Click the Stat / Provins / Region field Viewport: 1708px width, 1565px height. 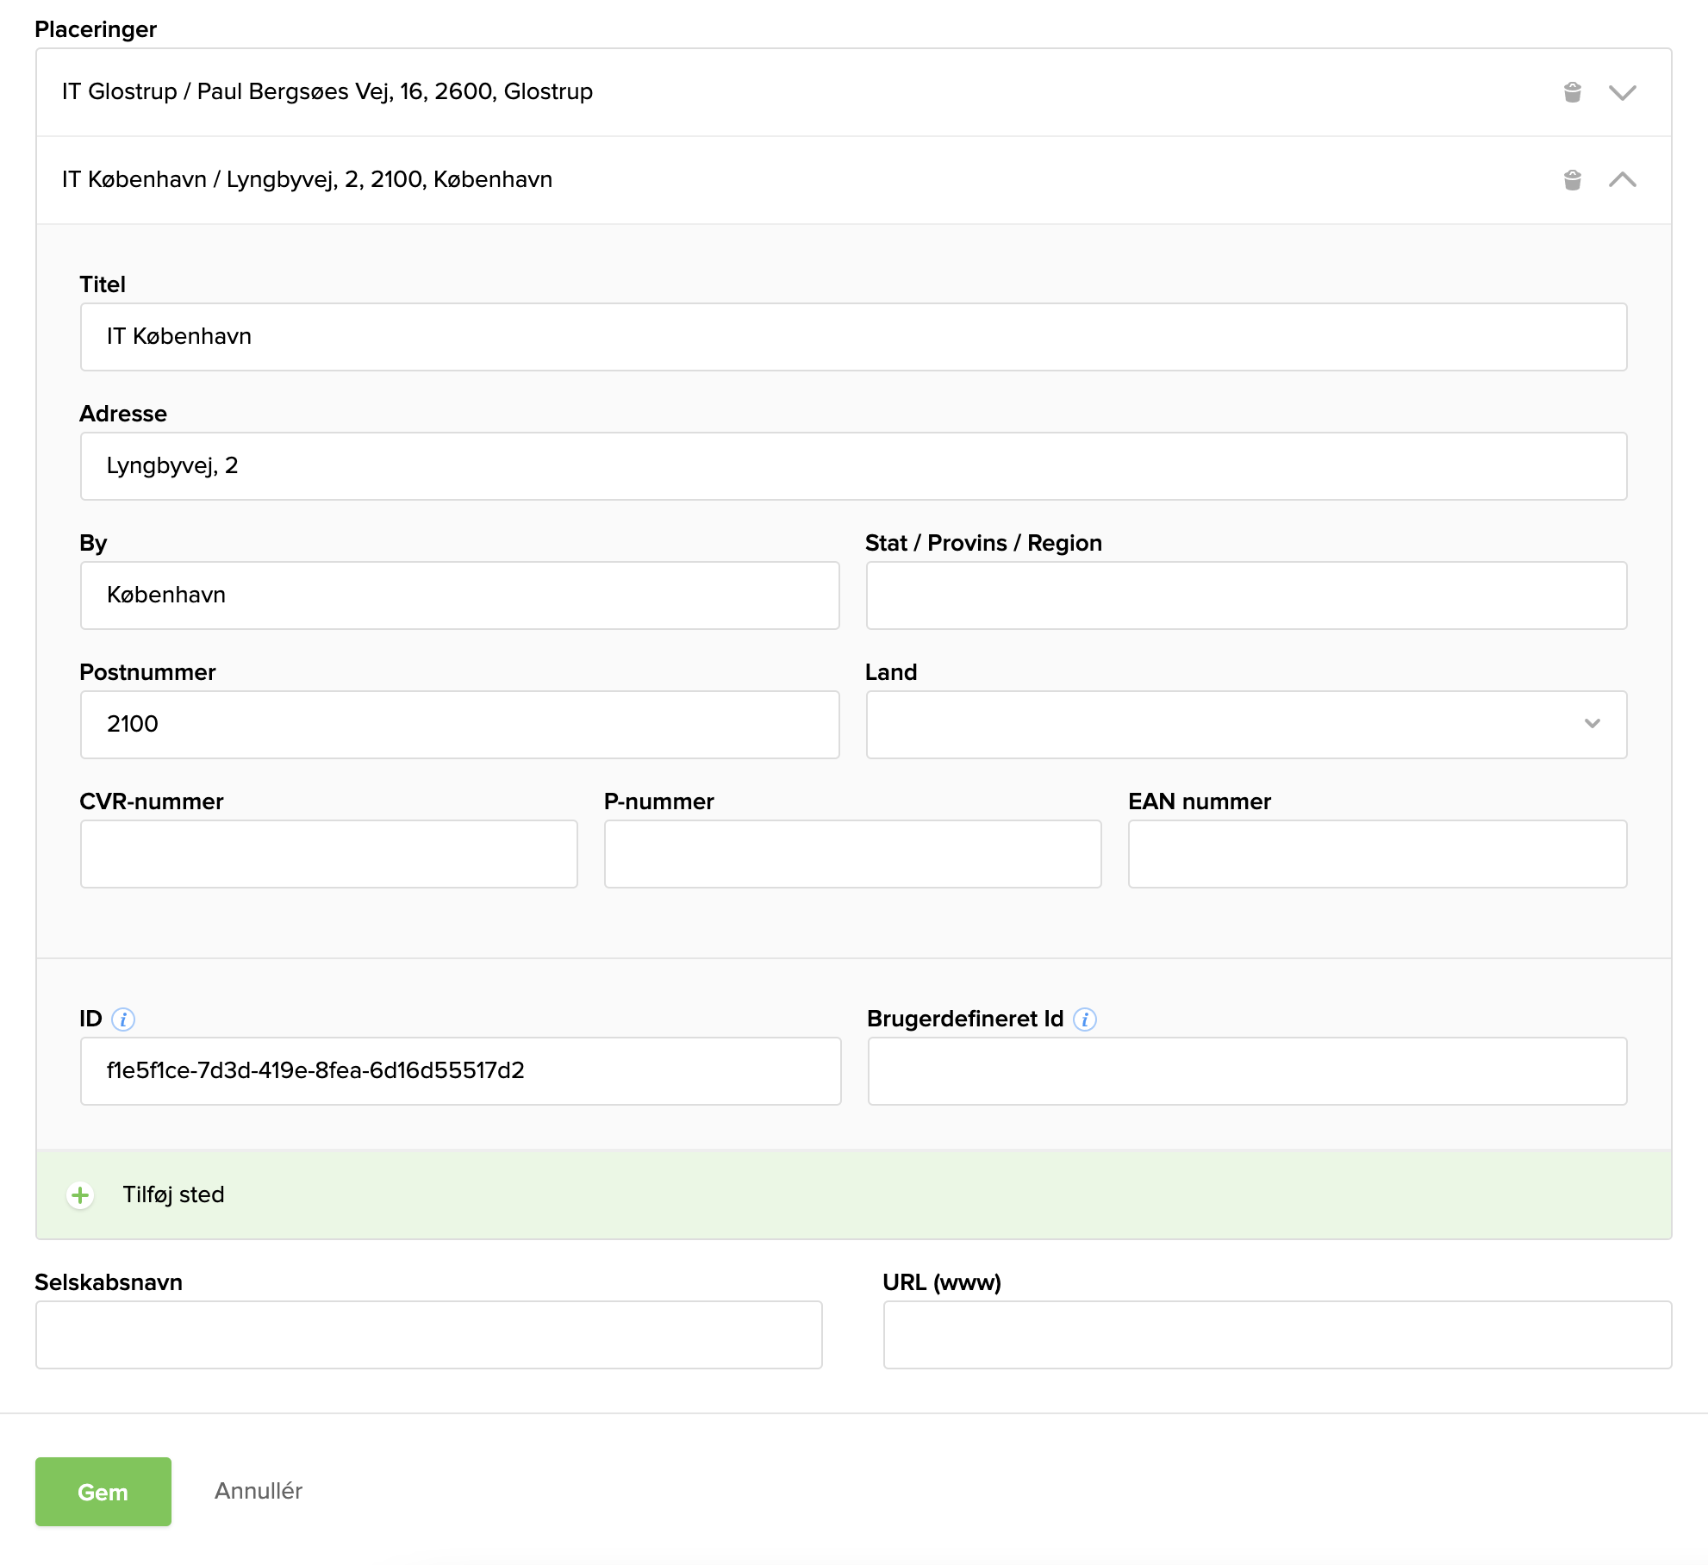click(1245, 595)
